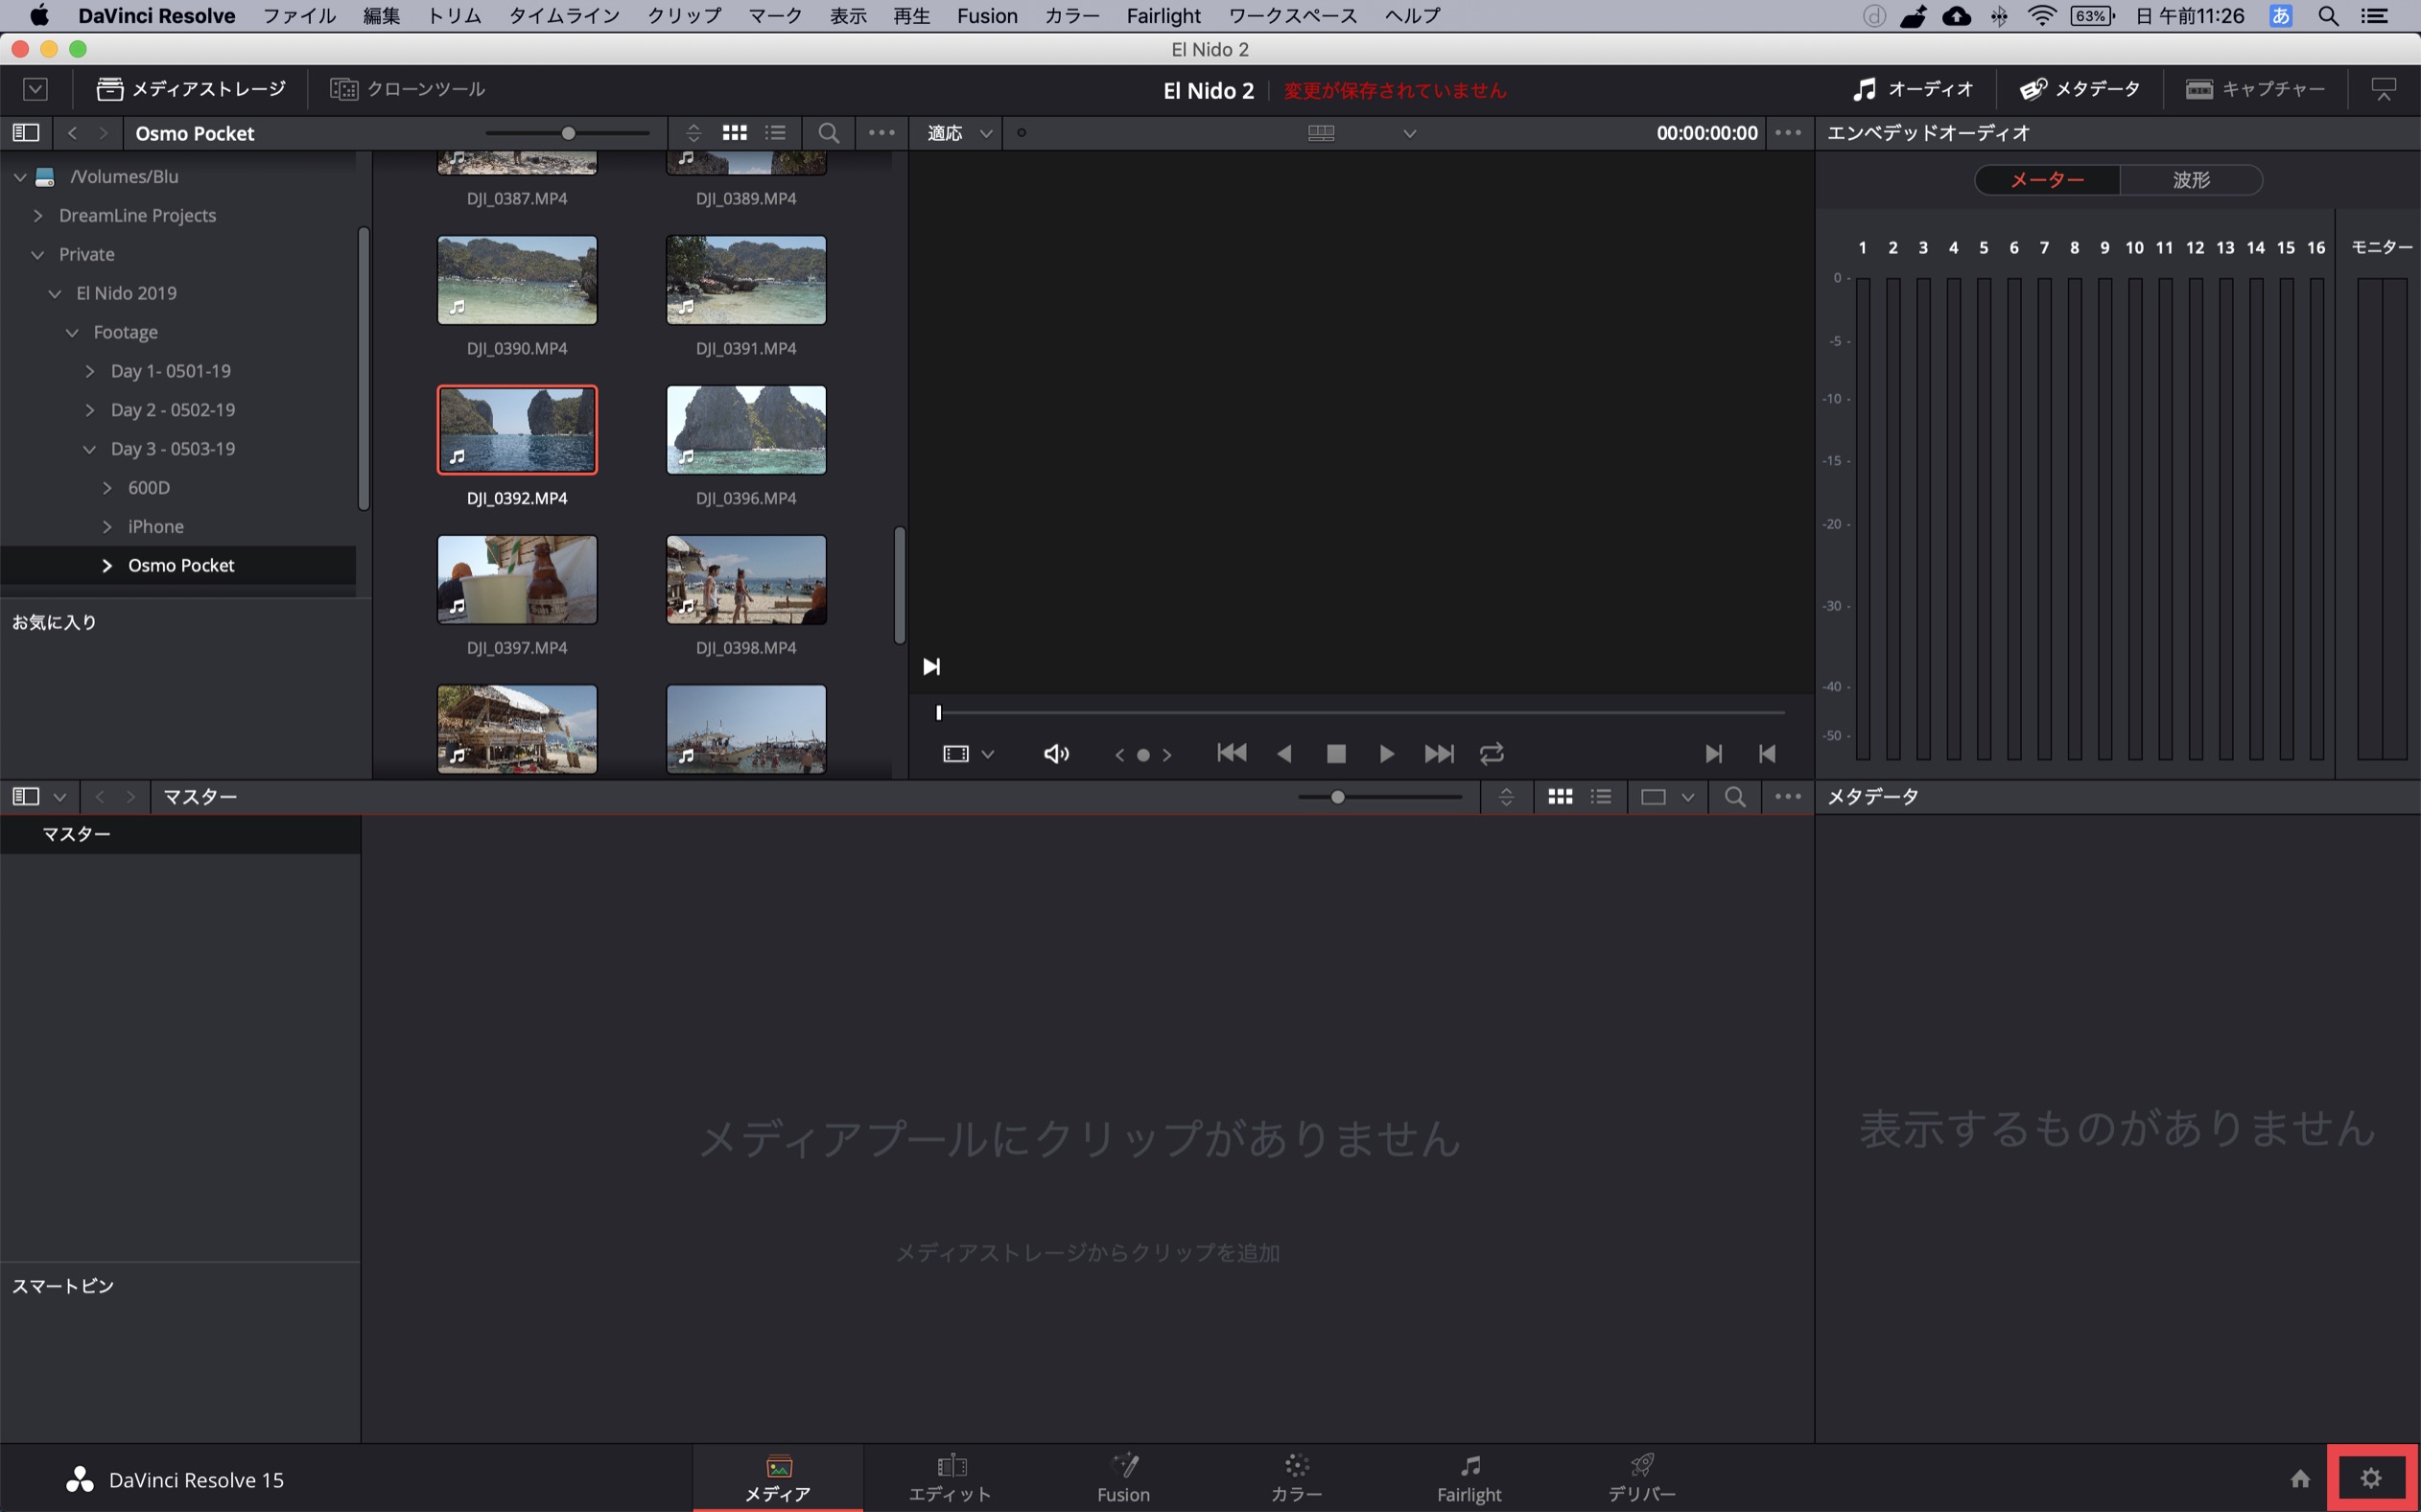This screenshot has height=1512, width=2421.
Task: Open the Clone Tool panel
Action: tap(409, 89)
